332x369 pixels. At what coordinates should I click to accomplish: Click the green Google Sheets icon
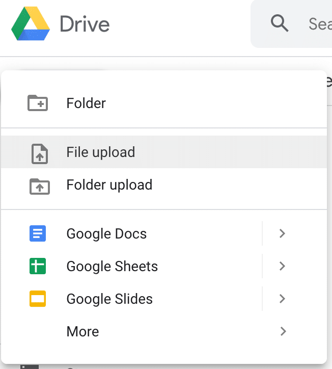pyautogui.click(x=38, y=267)
